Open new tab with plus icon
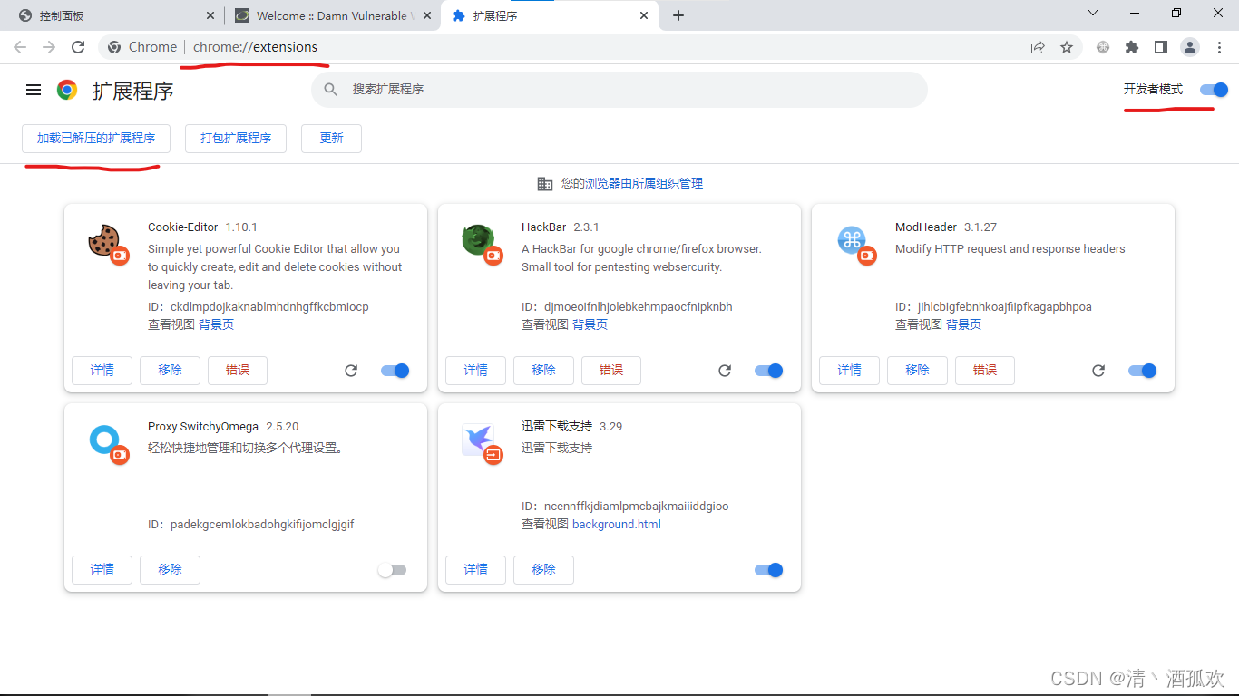Image resolution: width=1239 pixels, height=696 pixels. click(x=678, y=15)
